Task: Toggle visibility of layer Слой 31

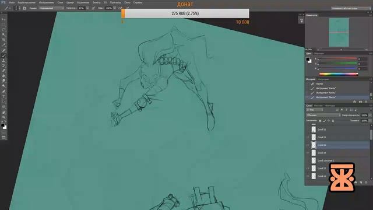Action: pyautogui.click(x=308, y=129)
